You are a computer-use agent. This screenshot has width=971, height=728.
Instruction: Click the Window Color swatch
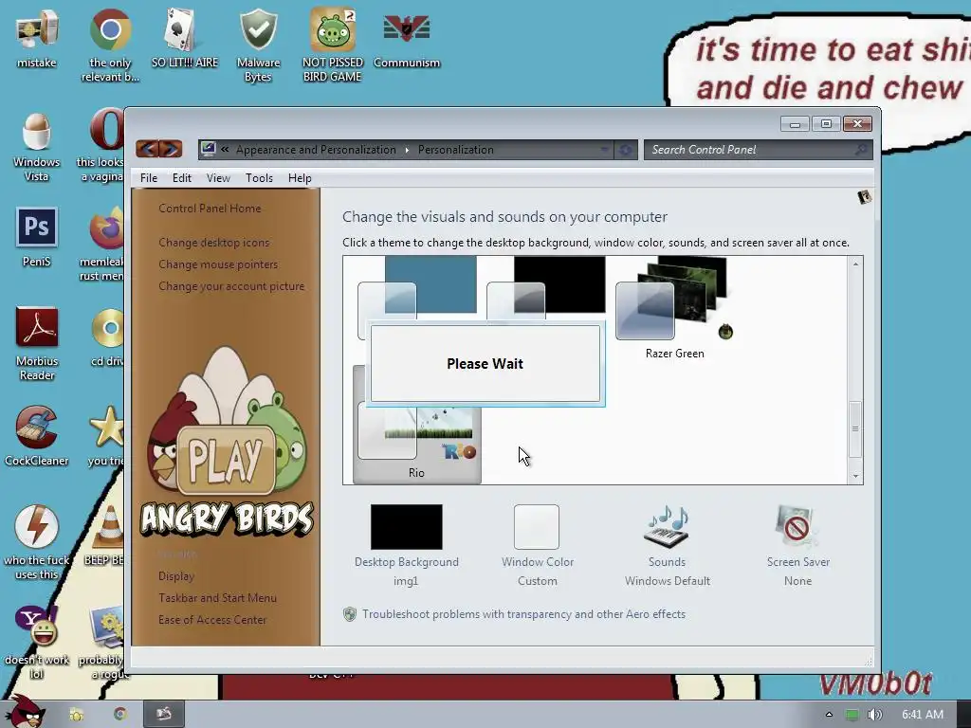pos(537,527)
